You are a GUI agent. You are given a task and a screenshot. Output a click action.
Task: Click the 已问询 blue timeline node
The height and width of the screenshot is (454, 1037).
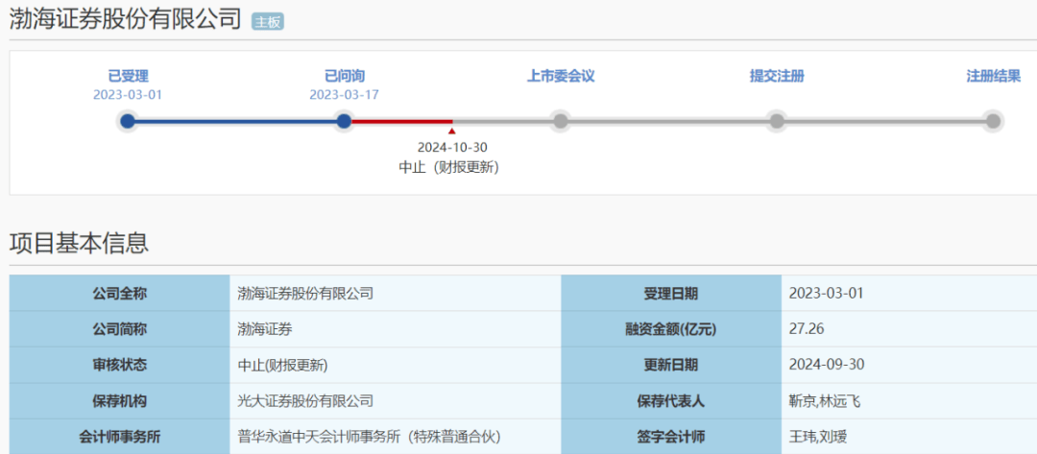344,121
